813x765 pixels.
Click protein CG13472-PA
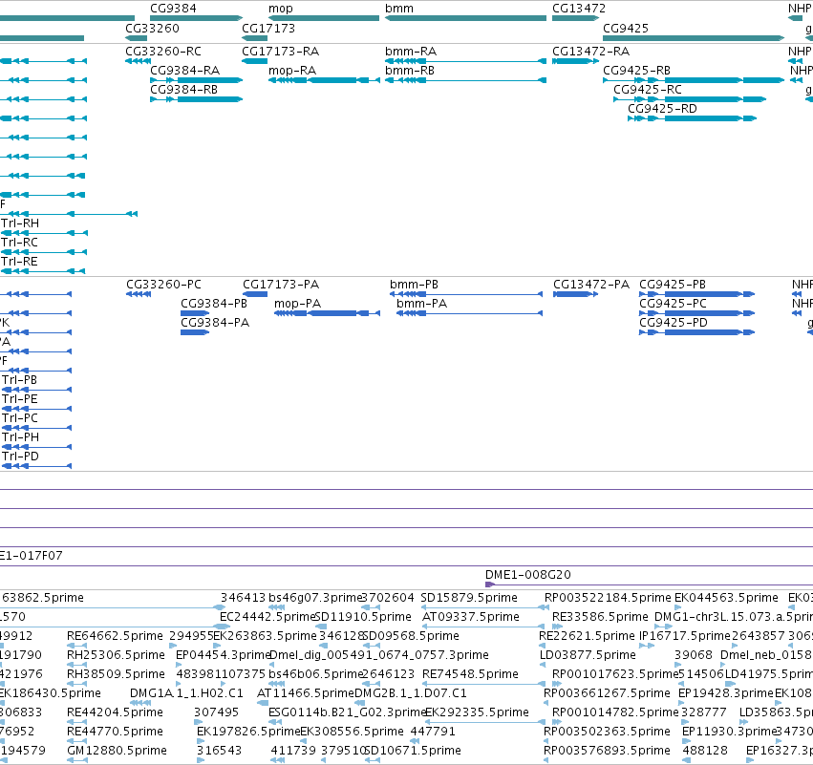[x=591, y=285]
